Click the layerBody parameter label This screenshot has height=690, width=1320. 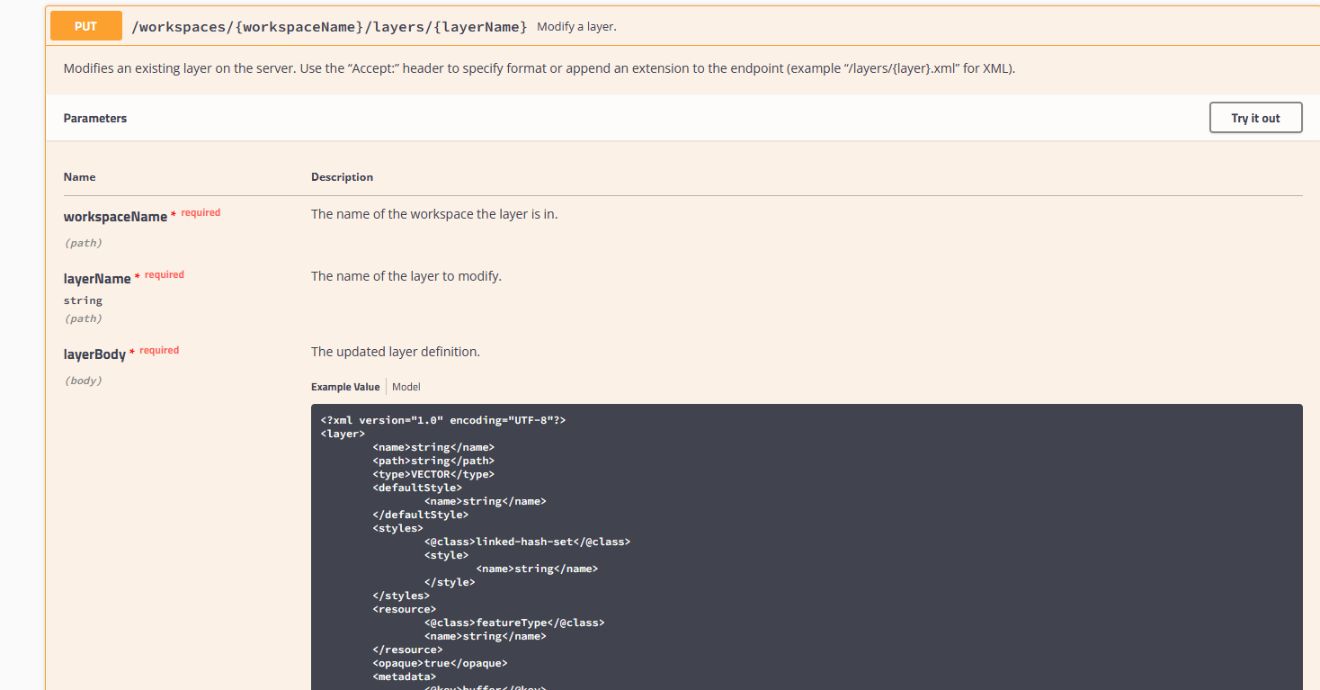[x=95, y=354]
